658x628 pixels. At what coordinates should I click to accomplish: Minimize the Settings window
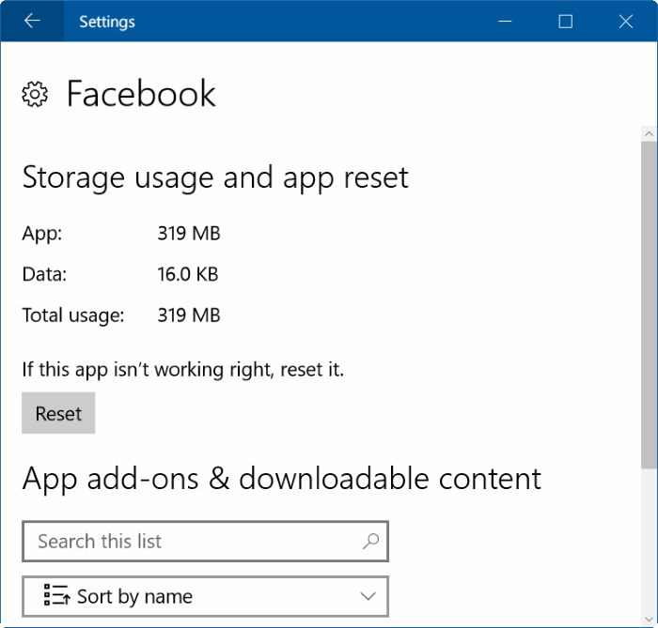pyautogui.click(x=505, y=21)
